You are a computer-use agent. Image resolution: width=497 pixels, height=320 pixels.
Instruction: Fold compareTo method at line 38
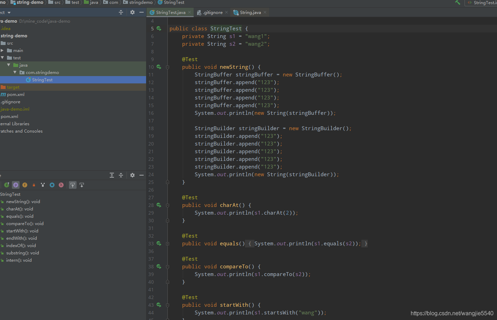pos(167,267)
